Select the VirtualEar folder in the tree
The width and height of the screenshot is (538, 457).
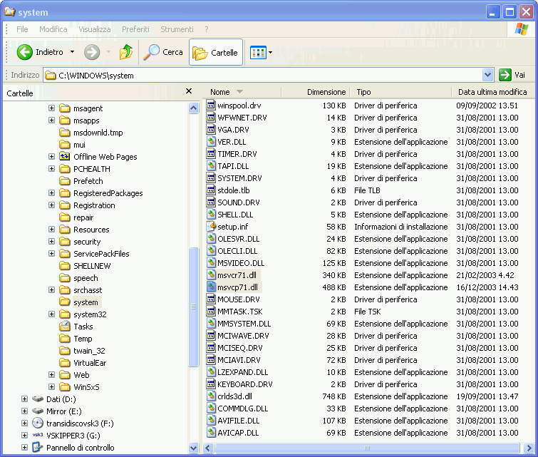click(x=90, y=363)
